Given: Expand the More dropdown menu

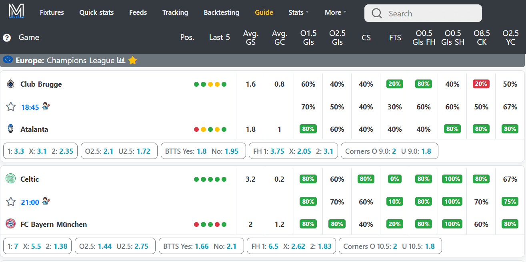Looking at the screenshot, I should pos(335,12).
